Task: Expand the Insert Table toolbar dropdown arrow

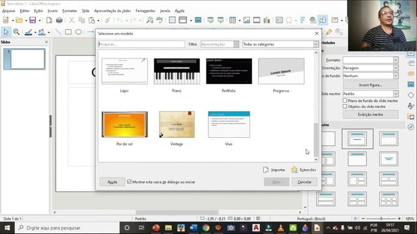Action: [240, 20]
